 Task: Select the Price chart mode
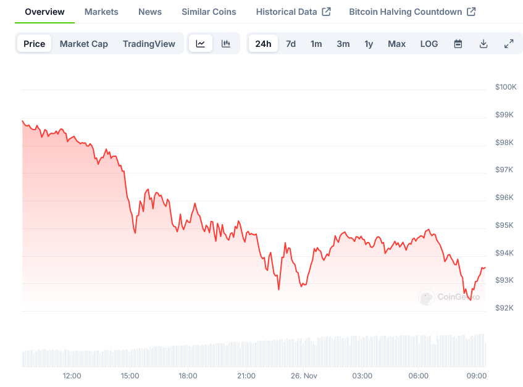coord(35,44)
